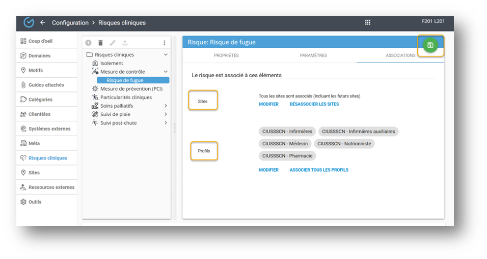The height and width of the screenshot is (259, 487).
Task: Switch to the Paramètres tab
Action: [313, 55]
